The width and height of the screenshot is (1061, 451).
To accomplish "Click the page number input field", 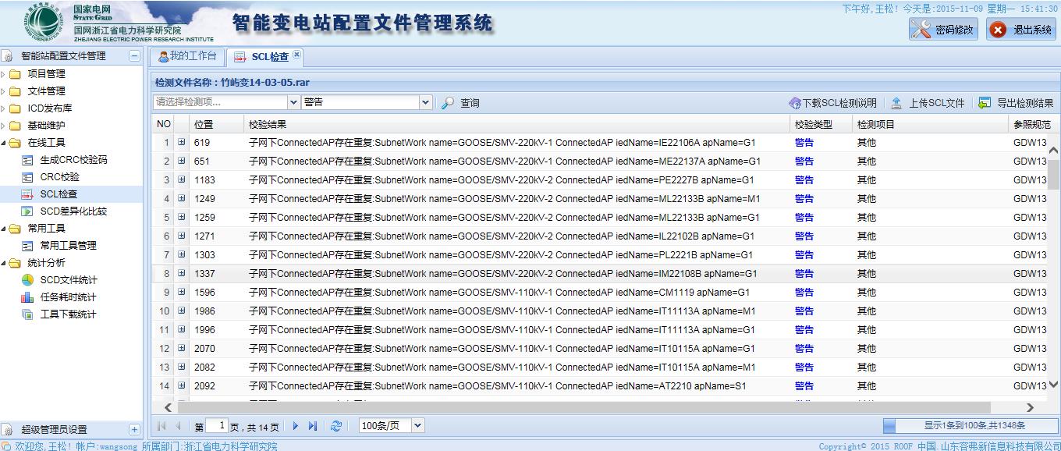I will [218, 426].
